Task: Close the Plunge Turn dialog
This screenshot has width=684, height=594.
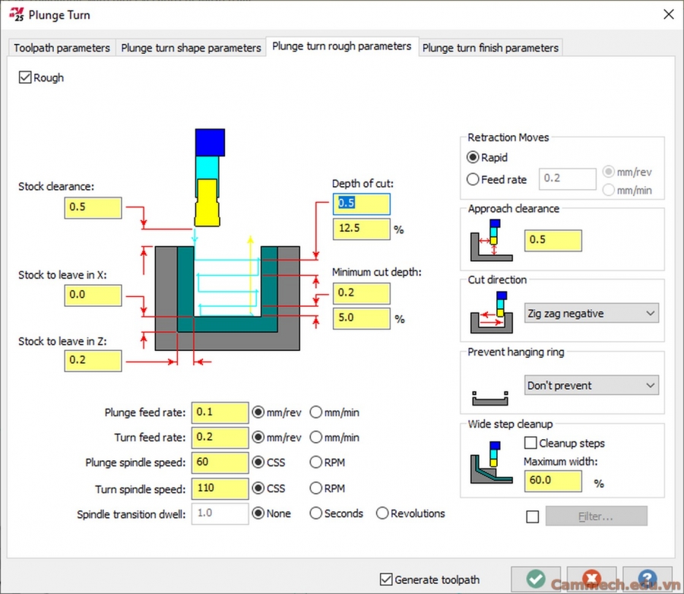Action: coord(668,14)
